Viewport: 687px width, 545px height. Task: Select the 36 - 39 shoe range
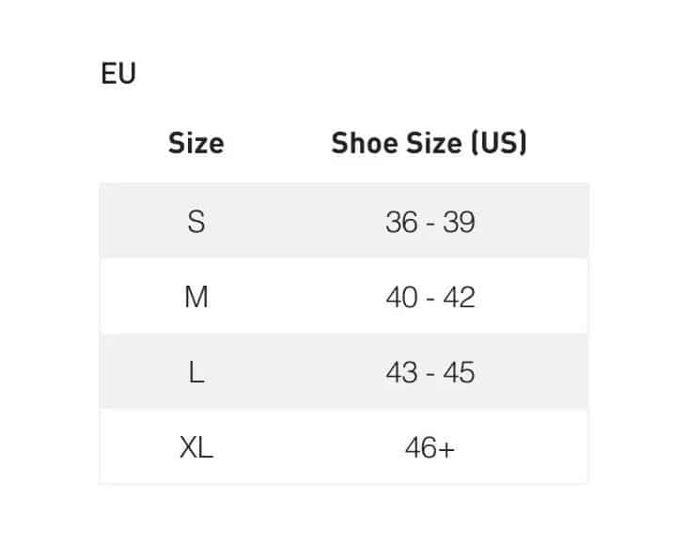click(429, 222)
